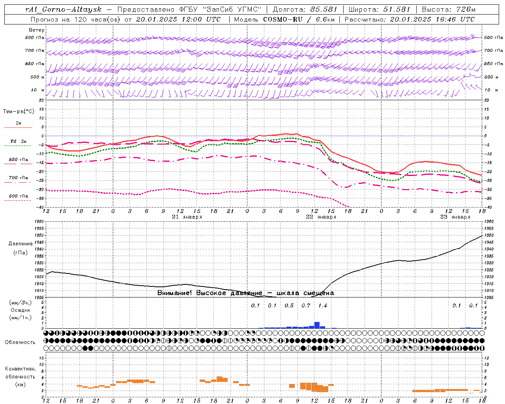Click the tallest blue precipitation bar
The width and height of the screenshot is (505, 404).
click(317, 325)
